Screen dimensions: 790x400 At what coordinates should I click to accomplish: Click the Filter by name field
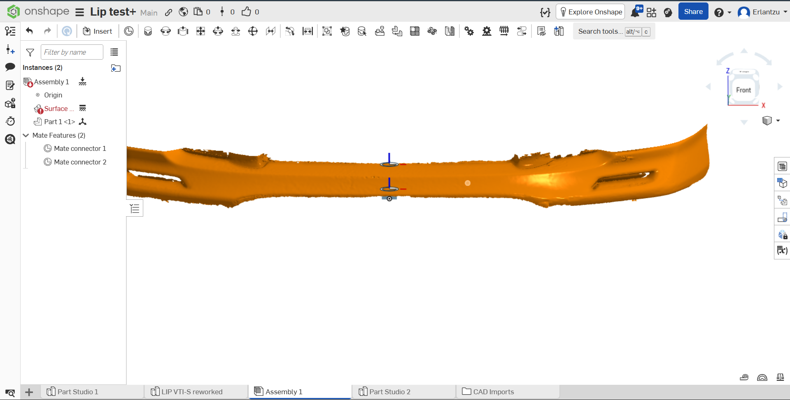click(72, 52)
